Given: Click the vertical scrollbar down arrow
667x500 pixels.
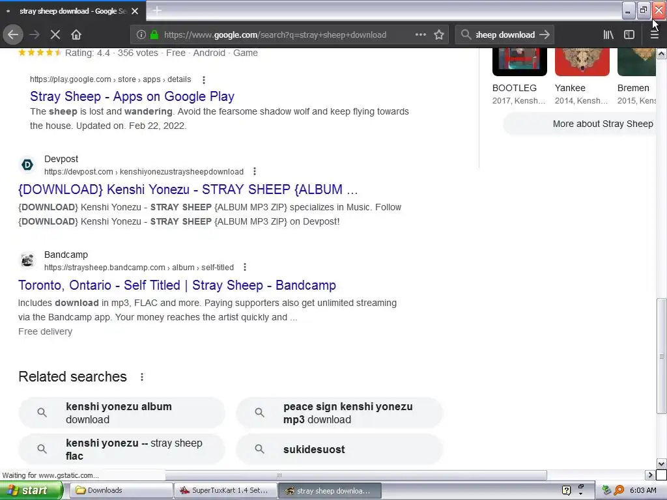Looking at the screenshot, I should (662, 464).
